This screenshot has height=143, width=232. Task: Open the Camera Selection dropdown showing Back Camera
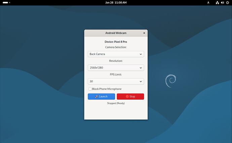[116, 54]
